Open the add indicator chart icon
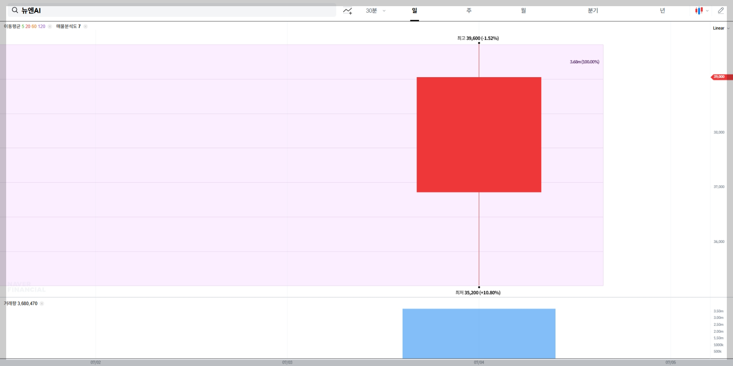The height and width of the screenshot is (366, 733). tap(348, 11)
